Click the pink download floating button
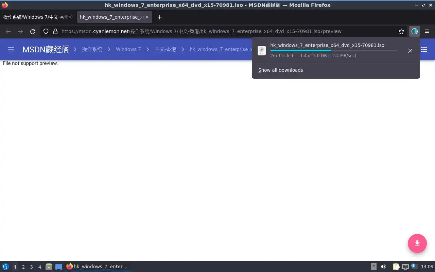The width and height of the screenshot is (435, 272). (x=417, y=243)
